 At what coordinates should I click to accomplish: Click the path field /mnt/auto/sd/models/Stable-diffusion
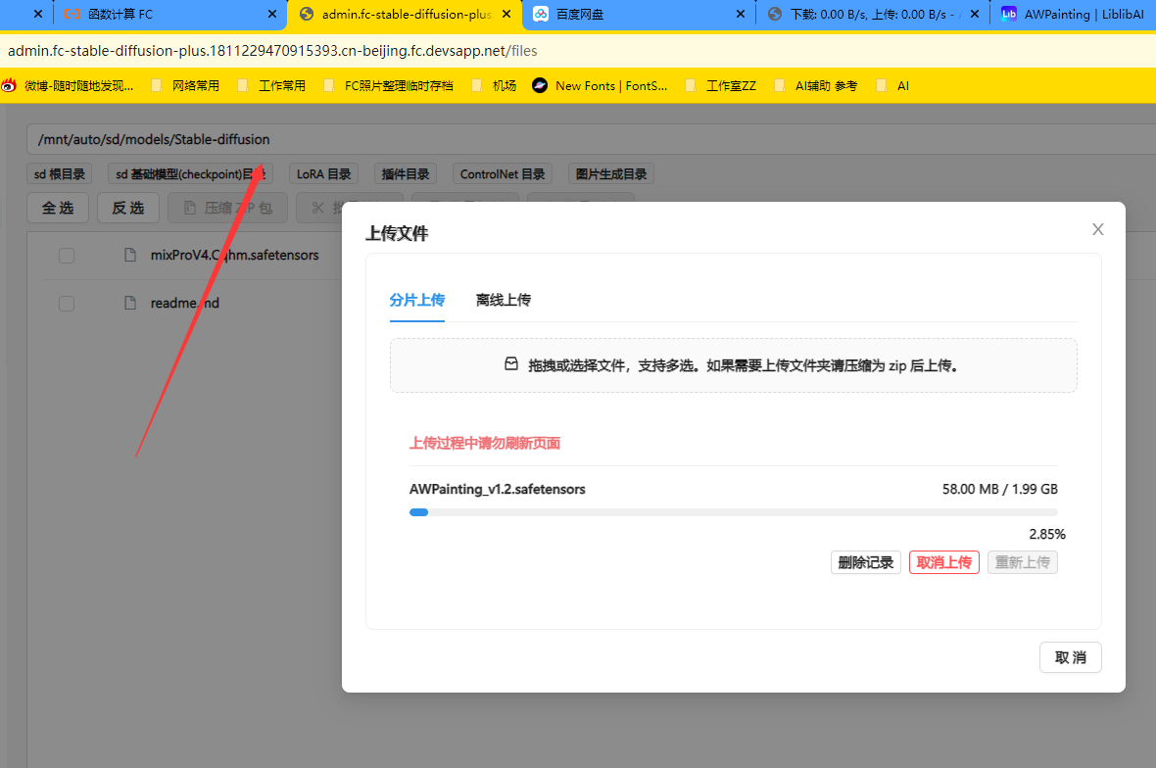[x=590, y=139]
